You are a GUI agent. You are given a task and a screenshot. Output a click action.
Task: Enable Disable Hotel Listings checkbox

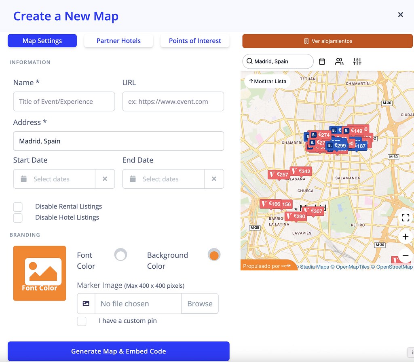18,218
